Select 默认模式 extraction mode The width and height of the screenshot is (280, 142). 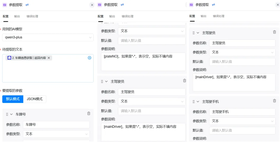pos(13,99)
